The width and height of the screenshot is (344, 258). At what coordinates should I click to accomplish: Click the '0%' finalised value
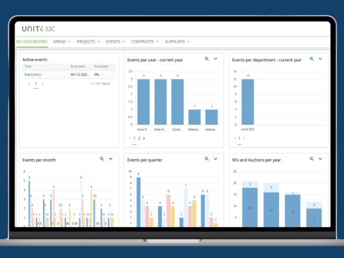coord(96,75)
